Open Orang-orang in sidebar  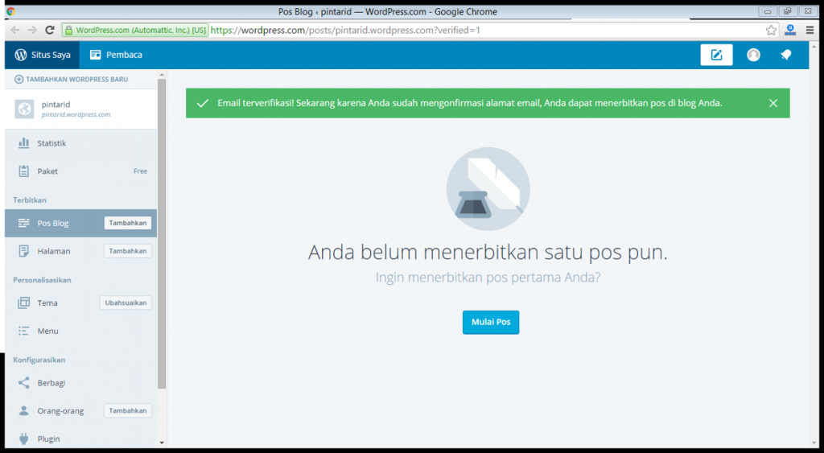tap(81, 410)
